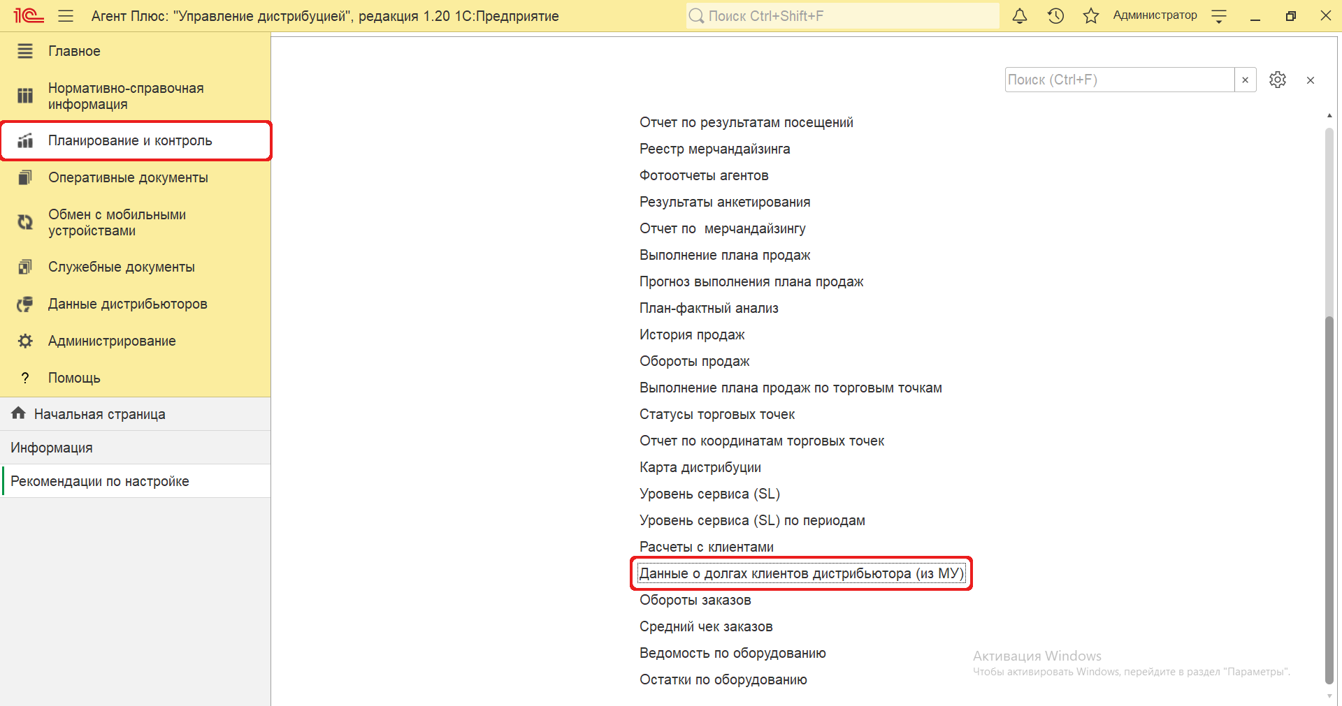Click the exchange sync arrows icon
The width and height of the screenshot is (1342, 706).
click(25, 222)
